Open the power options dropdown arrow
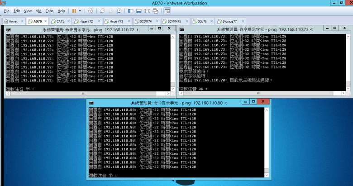Image resolution: width=353 pixels, height=186 pixels. point(81,10)
